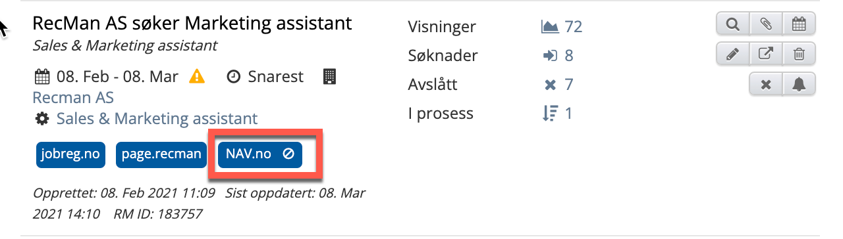The image size is (843, 239).
Task: Open the 8 applications count link
Action: 558,56
